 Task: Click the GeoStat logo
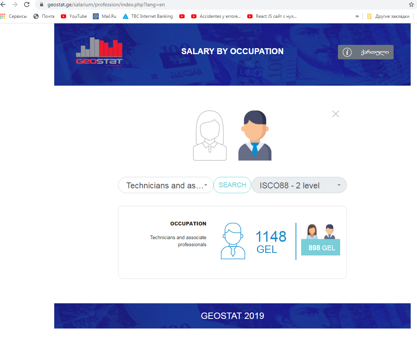pyautogui.click(x=99, y=52)
